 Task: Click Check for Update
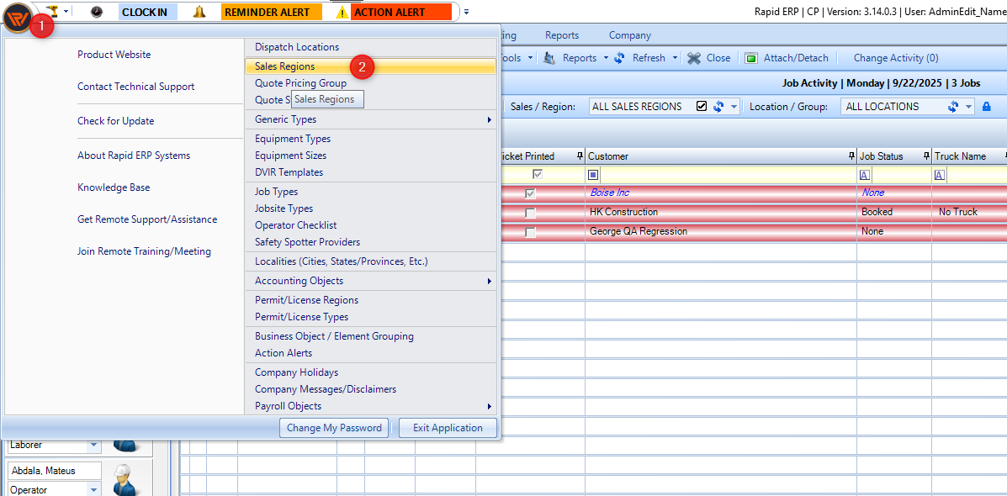click(115, 120)
